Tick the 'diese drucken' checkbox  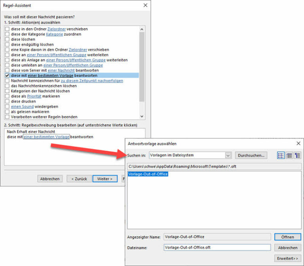click(7, 101)
